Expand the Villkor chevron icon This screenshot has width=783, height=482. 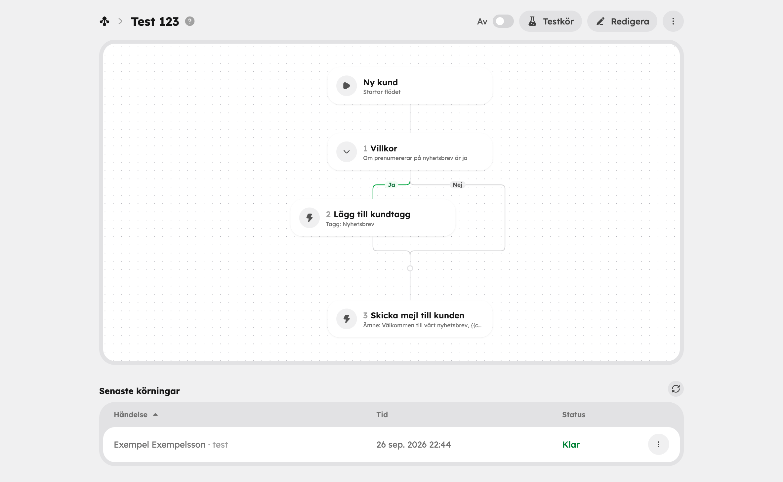(x=347, y=152)
